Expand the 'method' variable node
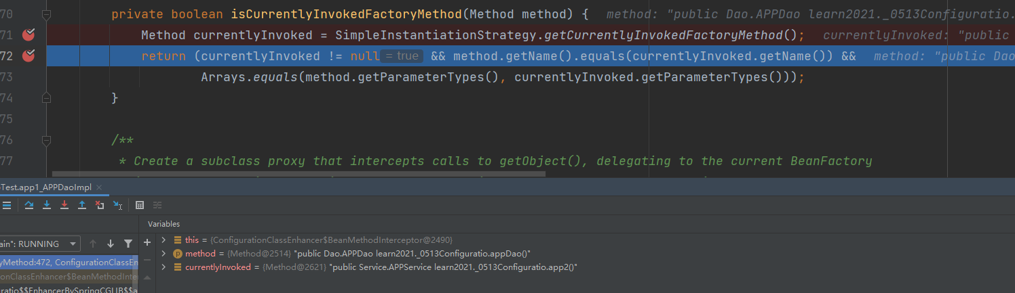Viewport: 1015px width, 293px height. point(164,253)
